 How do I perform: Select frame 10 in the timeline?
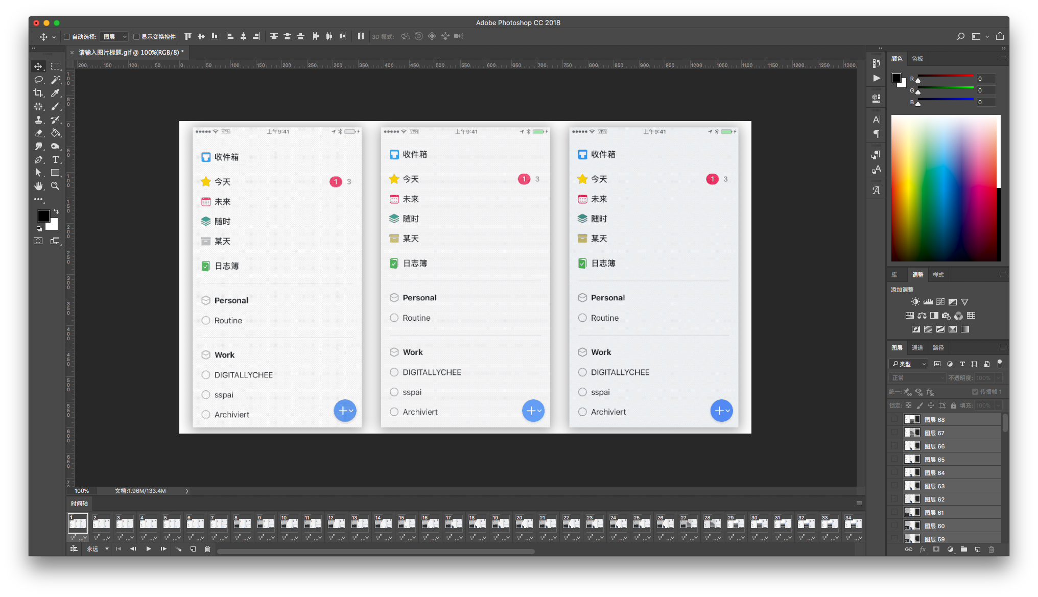pos(289,523)
